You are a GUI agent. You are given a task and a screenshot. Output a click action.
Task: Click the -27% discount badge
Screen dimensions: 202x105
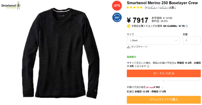pyautogui.click(x=117, y=6)
